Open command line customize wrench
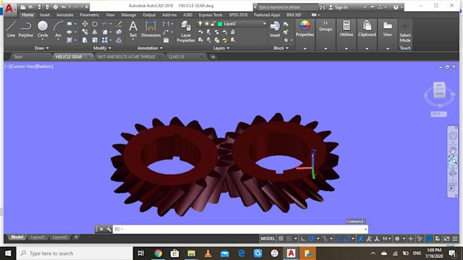The image size is (463, 260). (x=109, y=229)
